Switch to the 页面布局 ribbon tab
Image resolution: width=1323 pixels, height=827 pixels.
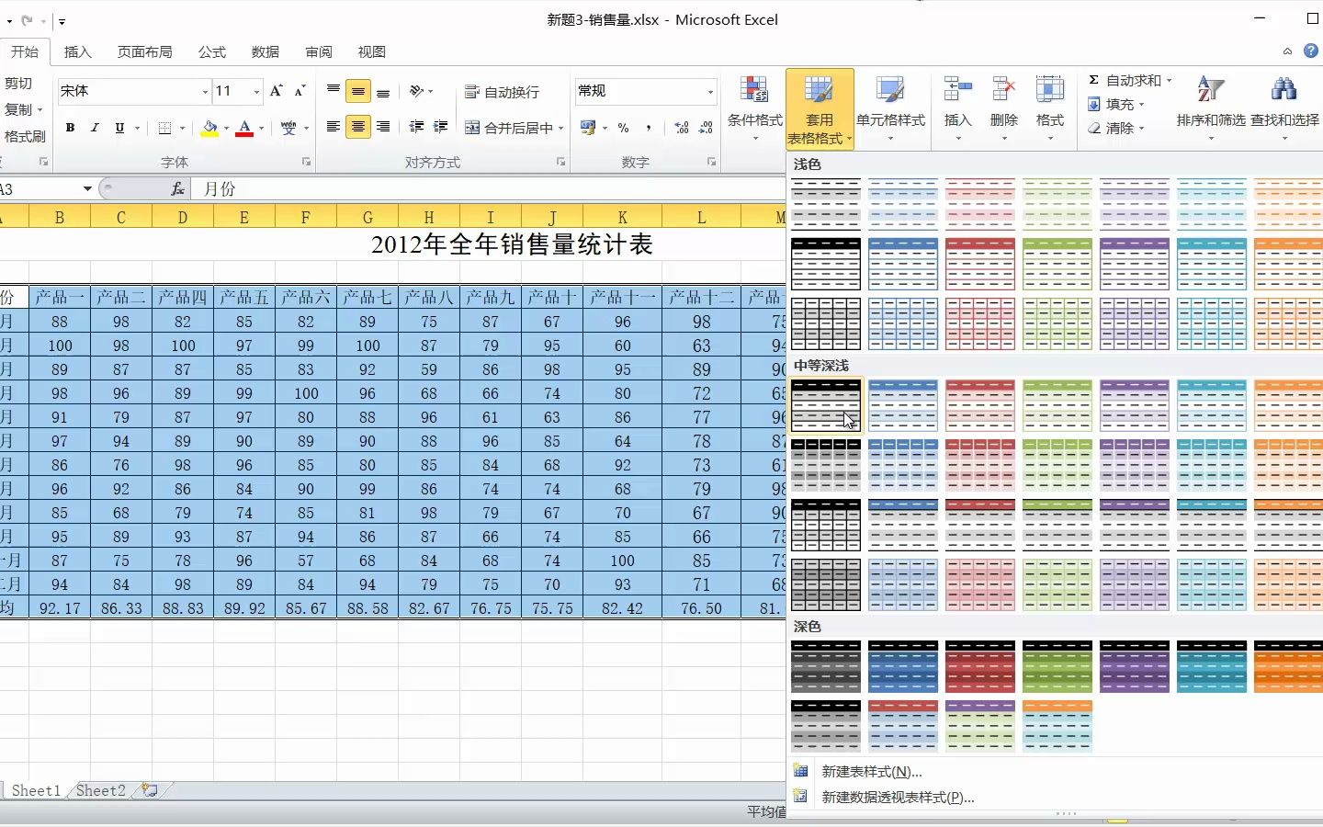[145, 51]
